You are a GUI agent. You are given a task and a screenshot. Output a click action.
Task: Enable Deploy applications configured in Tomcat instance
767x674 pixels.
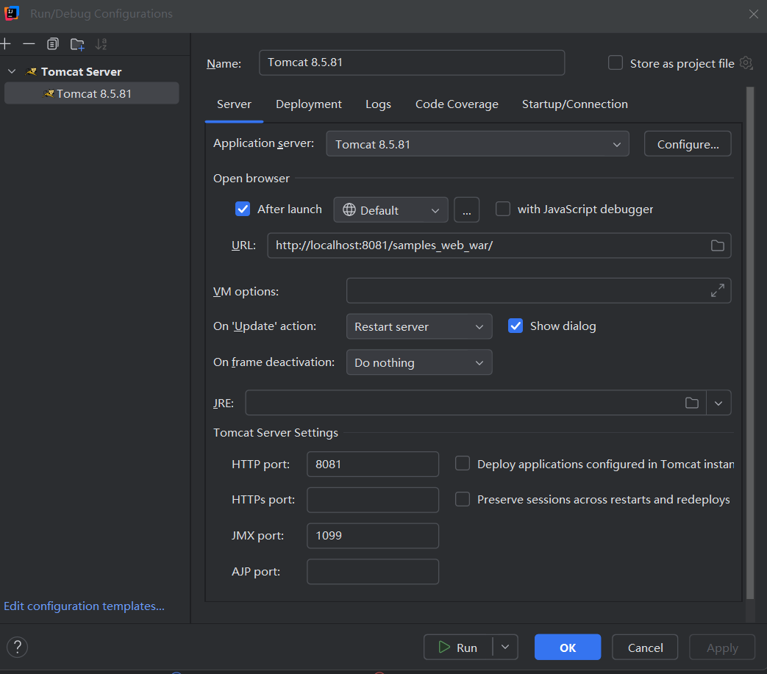(463, 463)
